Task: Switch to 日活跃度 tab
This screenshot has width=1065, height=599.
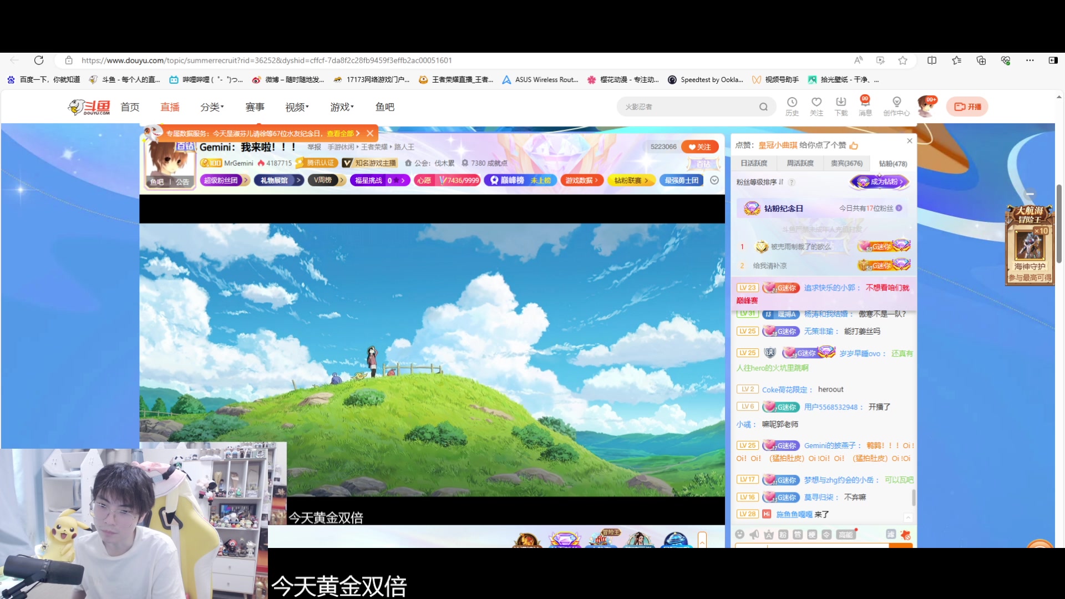Action: [x=754, y=163]
